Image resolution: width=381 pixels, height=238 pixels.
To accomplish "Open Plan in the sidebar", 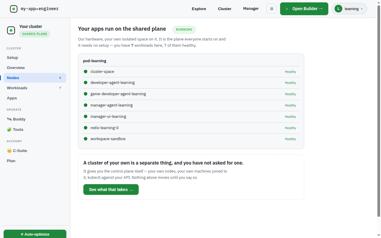I will coord(35,161).
